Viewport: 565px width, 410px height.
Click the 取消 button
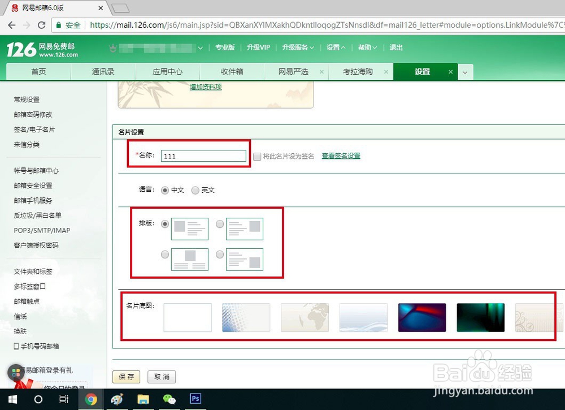click(x=162, y=377)
